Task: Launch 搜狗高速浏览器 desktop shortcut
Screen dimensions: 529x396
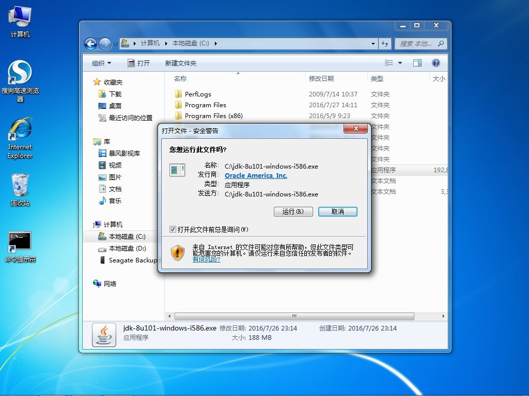Action: pos(20,81)
